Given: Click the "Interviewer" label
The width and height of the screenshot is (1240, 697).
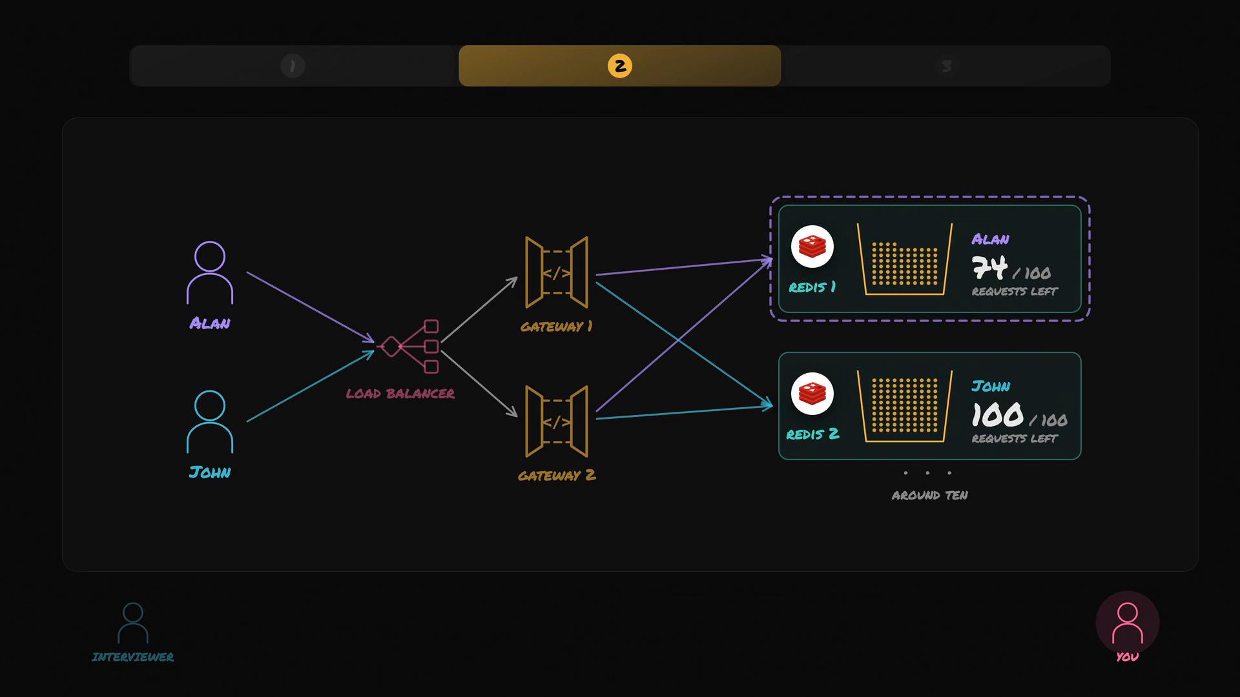Looking at the screenshot, I should [x=133, y=657].
